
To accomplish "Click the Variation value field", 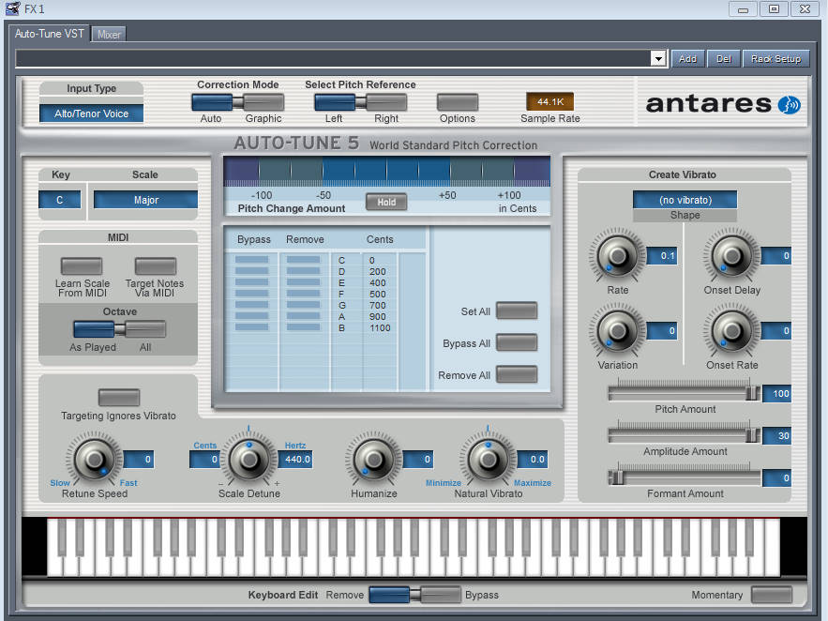I will coord(662,331).
